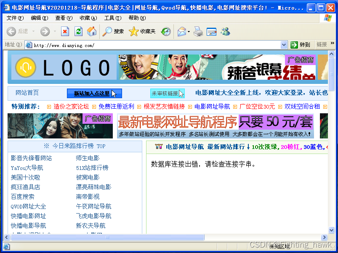The image size is (338, 253).
Task: Click the Edit page icon
Action: pyautogui.click(x=211, y=31)
